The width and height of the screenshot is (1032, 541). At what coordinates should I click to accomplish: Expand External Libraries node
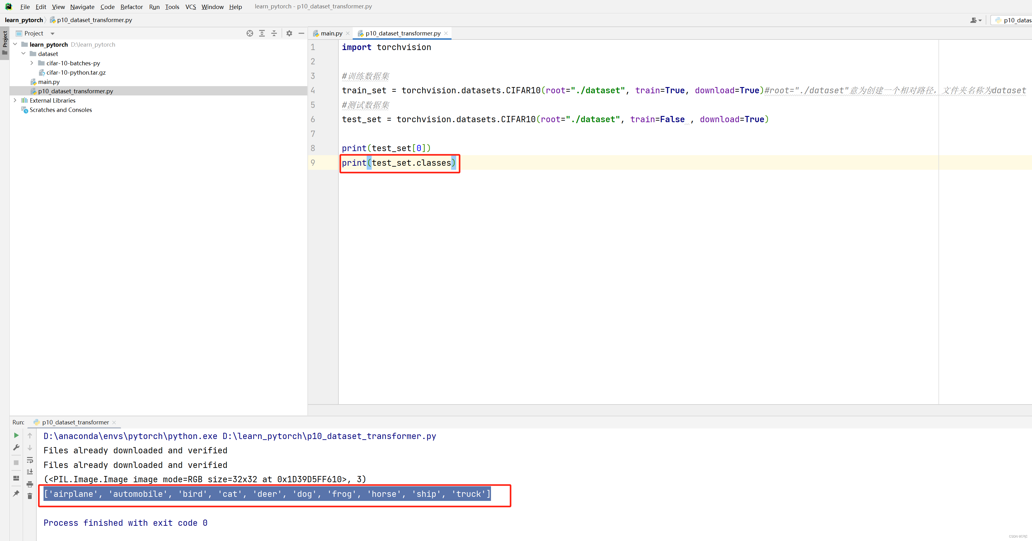(15, 100)
